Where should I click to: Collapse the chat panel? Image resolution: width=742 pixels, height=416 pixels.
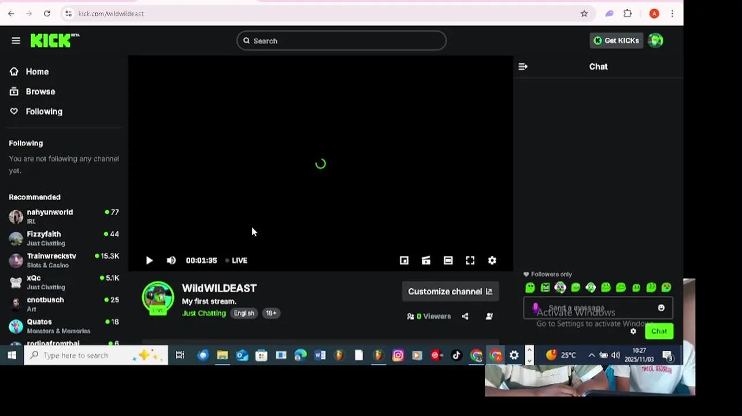click(523, 66)
